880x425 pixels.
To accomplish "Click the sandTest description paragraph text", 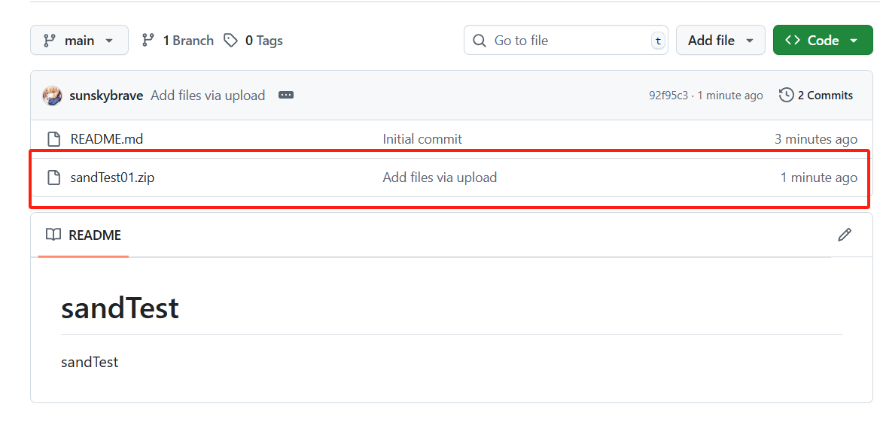I will [90, 363].
